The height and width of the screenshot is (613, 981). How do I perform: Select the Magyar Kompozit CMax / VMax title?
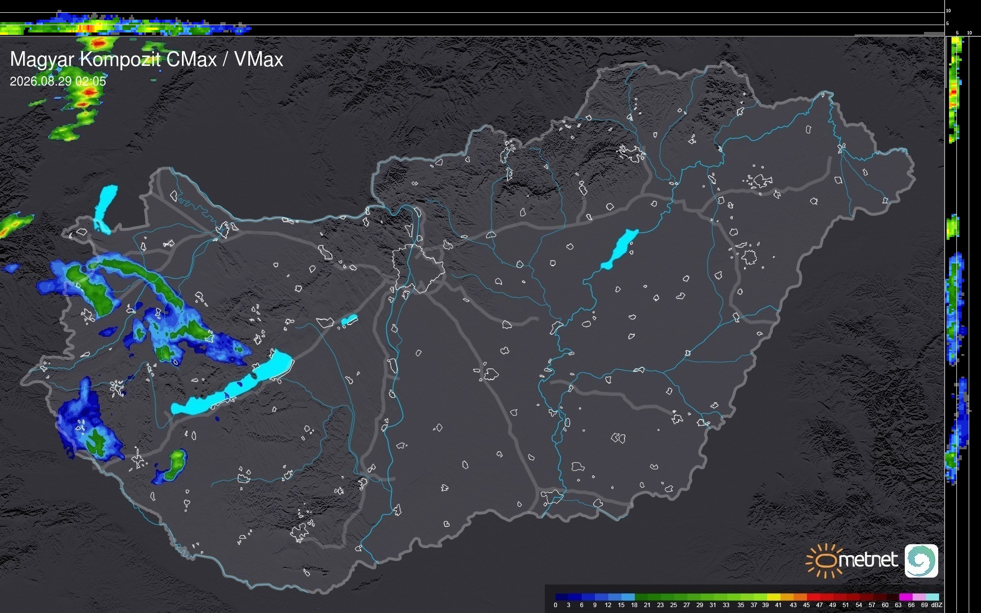[147, 59]
